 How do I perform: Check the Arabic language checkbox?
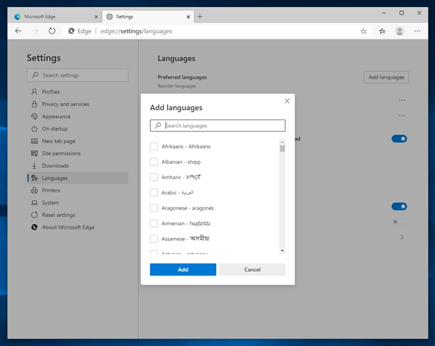click(154, 193)
